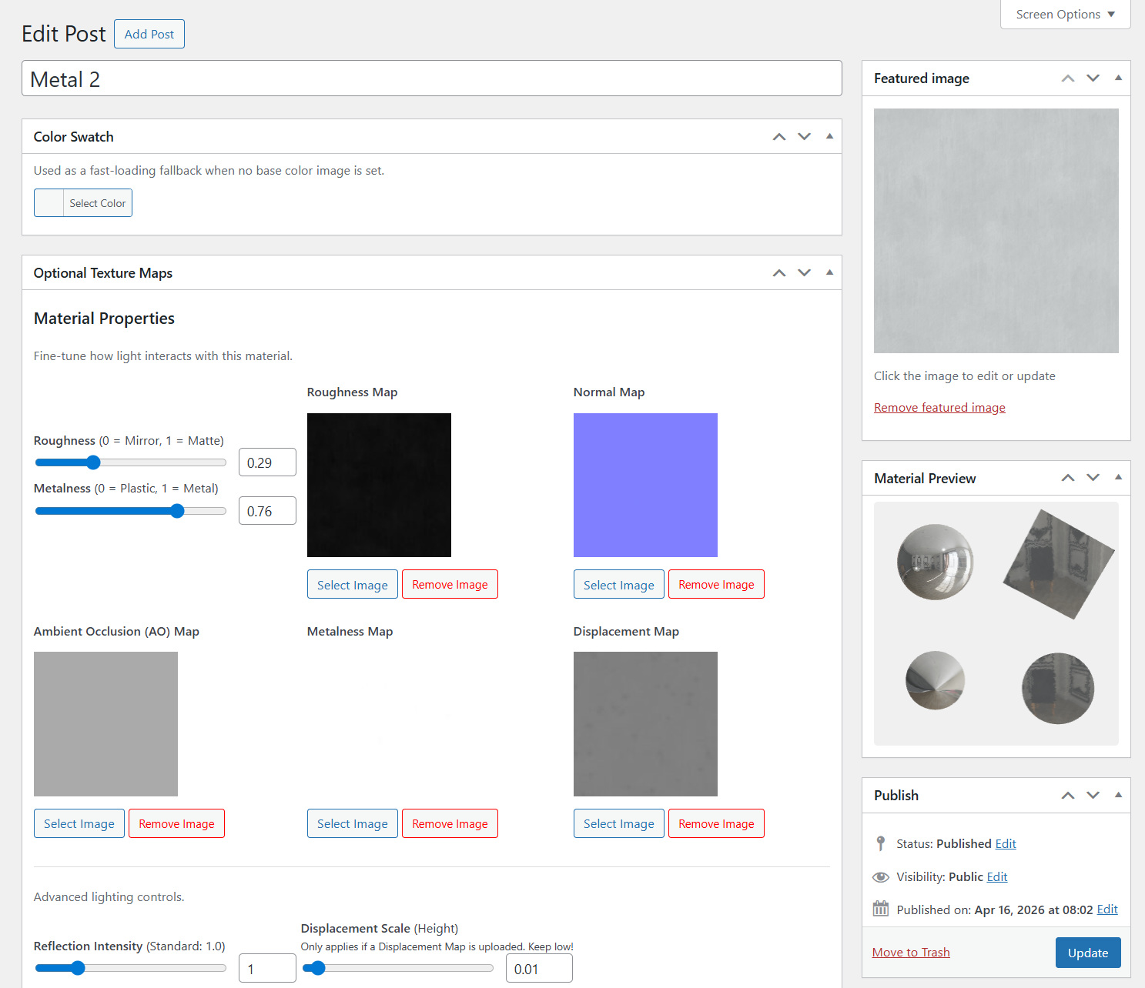Open the Screen Options dropdown

1065,14
